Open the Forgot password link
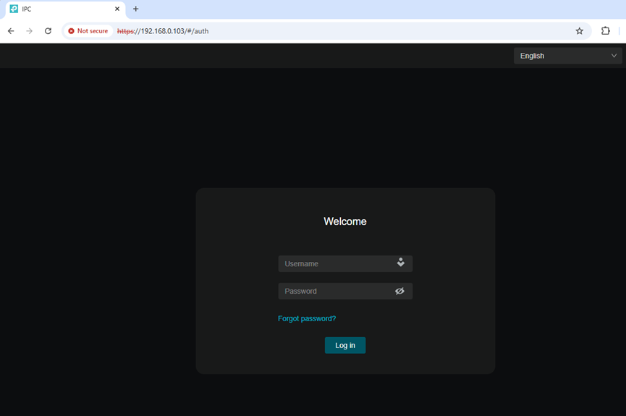This screenshot has height=416, width=626. [x=307, y=318]
